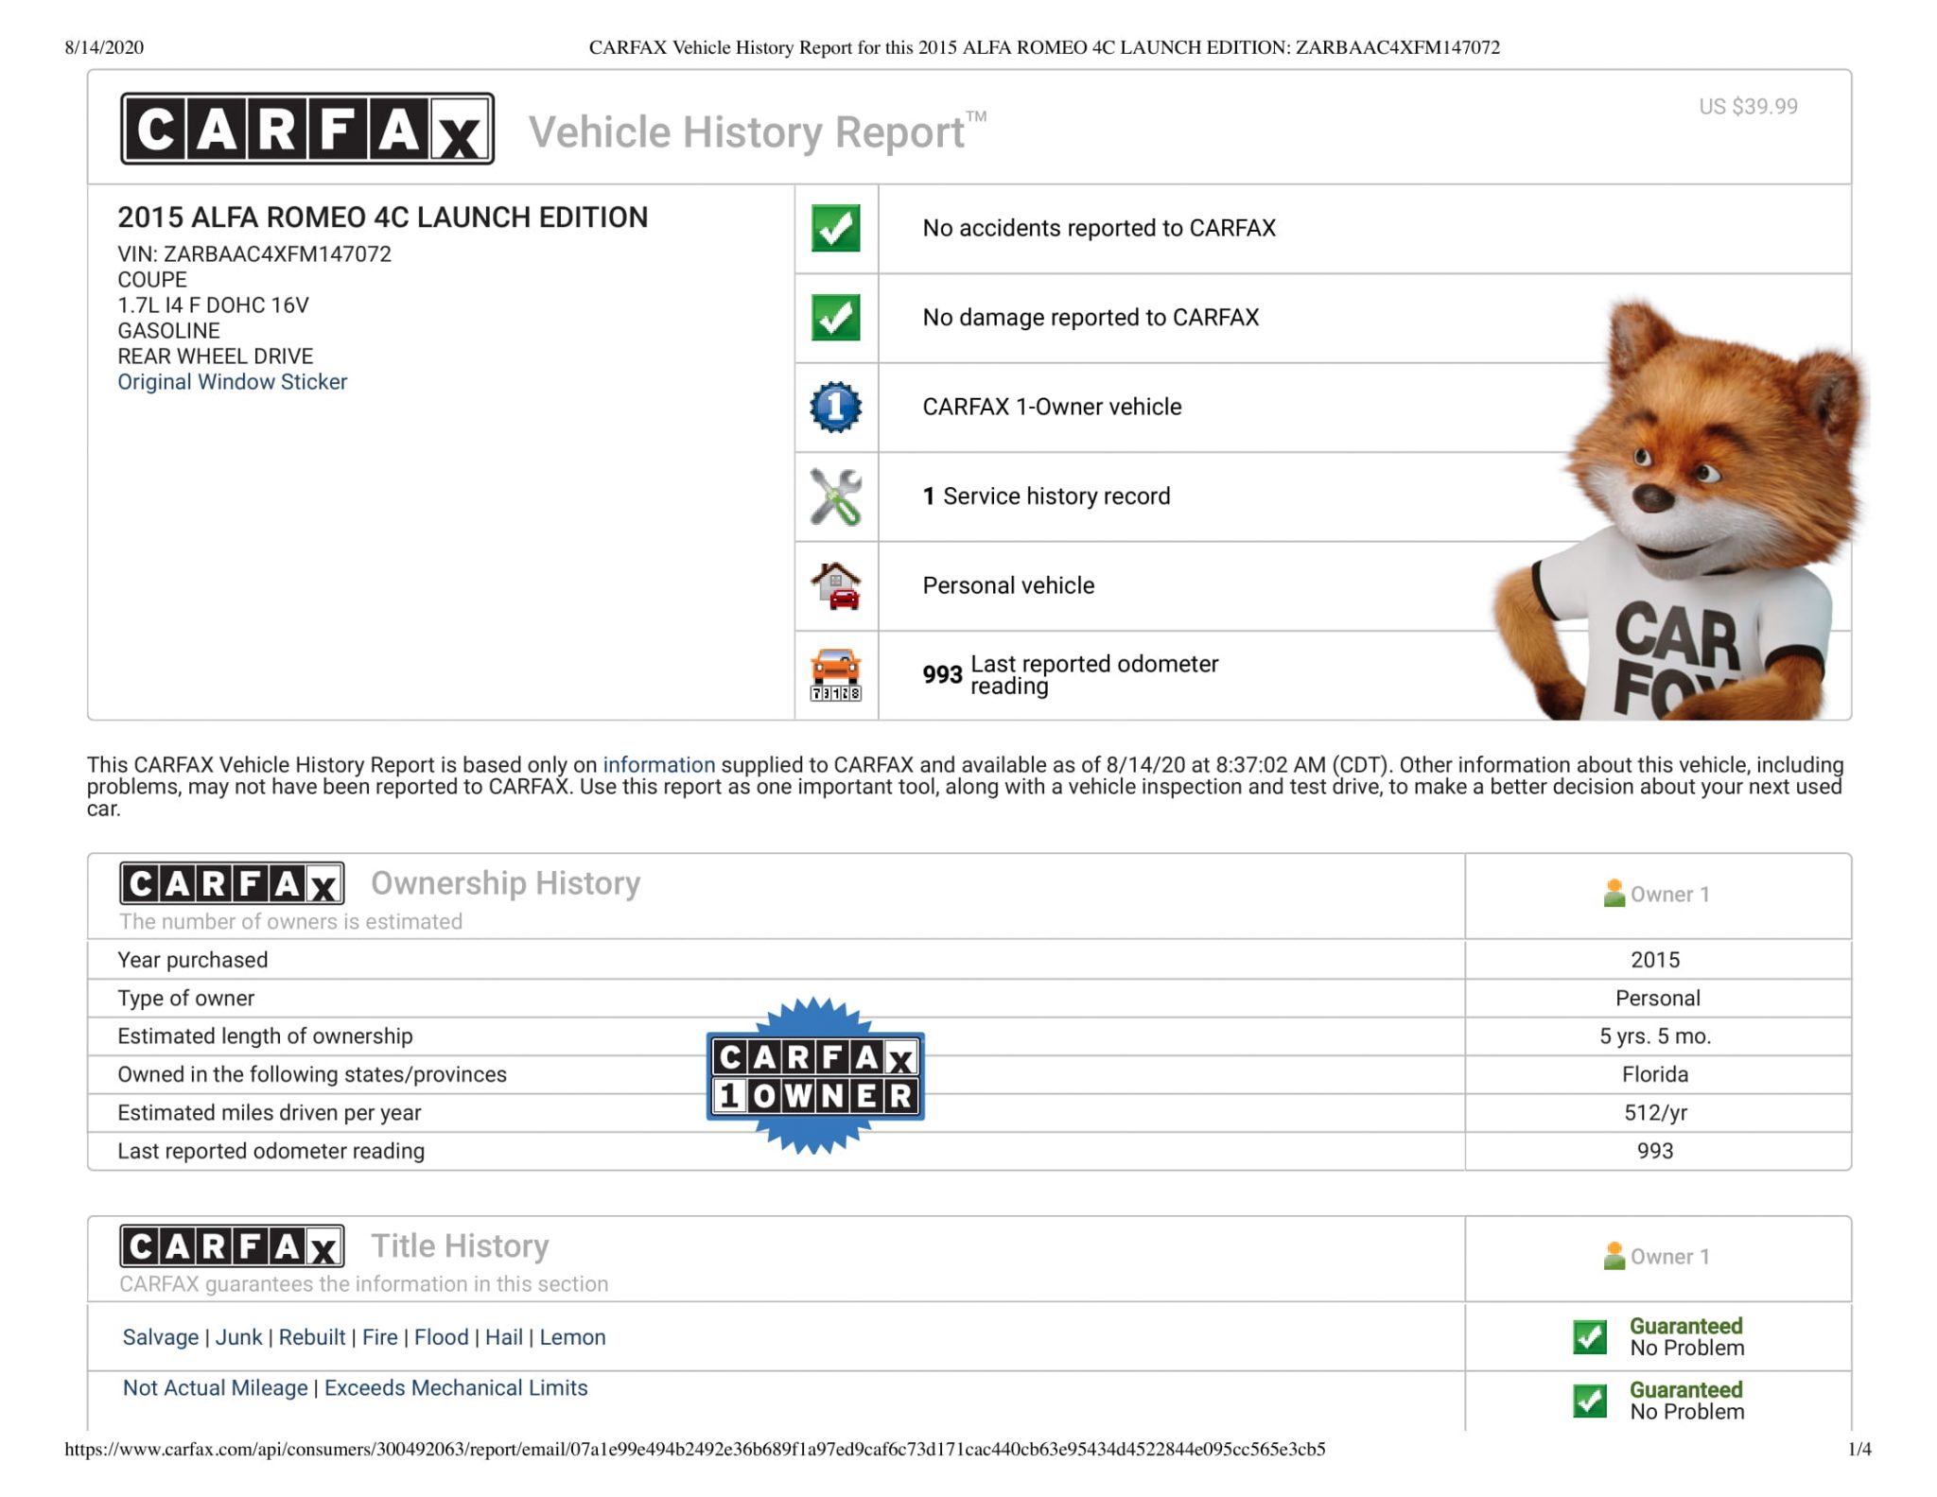1937x1497 pixels.
Task: Click the Guaranteed checkmark in the Not Actual Mileage row
Action: click(x=1590, y=1401)
